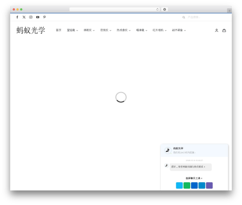Expand the 测距仪 dropdown menu
The image size is (242, 205).
89,30
